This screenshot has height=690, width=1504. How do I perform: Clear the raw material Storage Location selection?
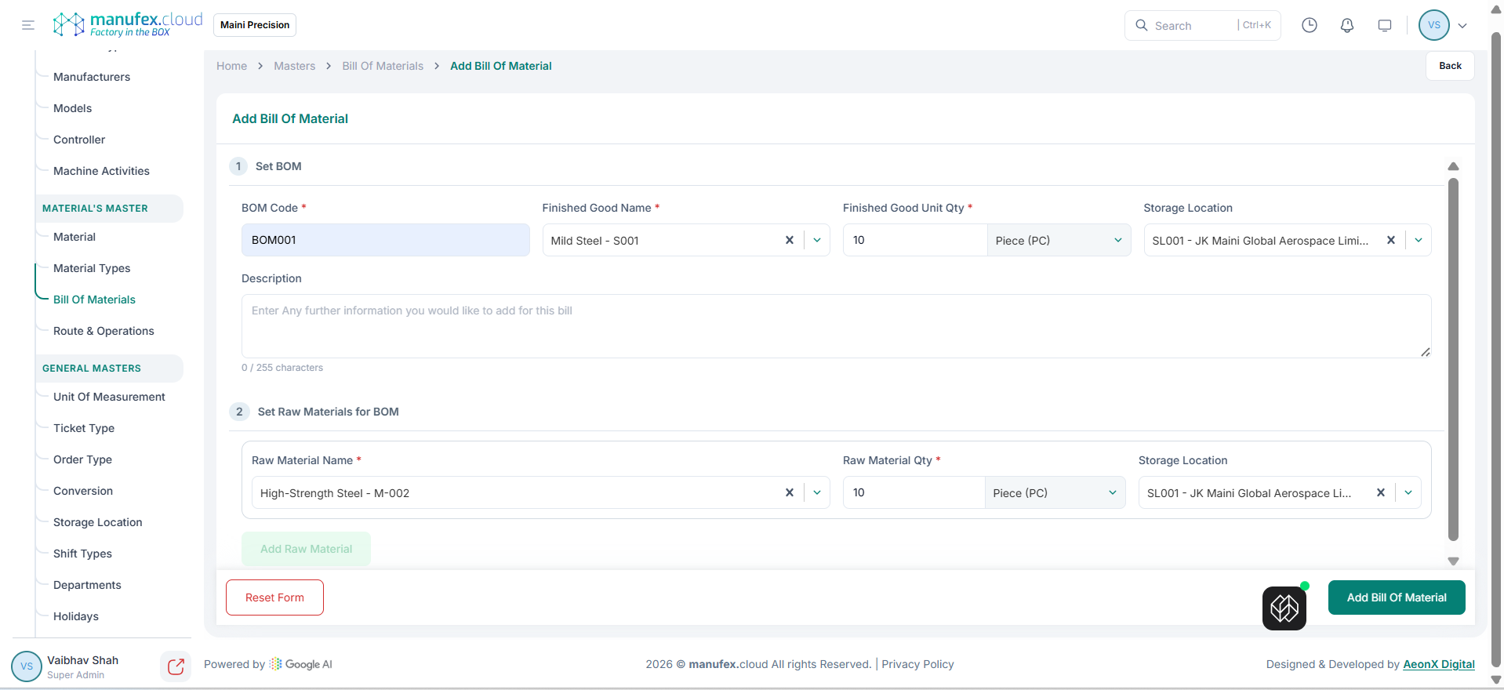[x=1381, y=492]
